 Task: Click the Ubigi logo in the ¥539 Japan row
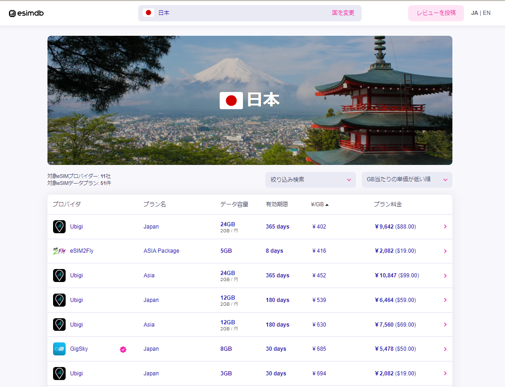(59, 300)
